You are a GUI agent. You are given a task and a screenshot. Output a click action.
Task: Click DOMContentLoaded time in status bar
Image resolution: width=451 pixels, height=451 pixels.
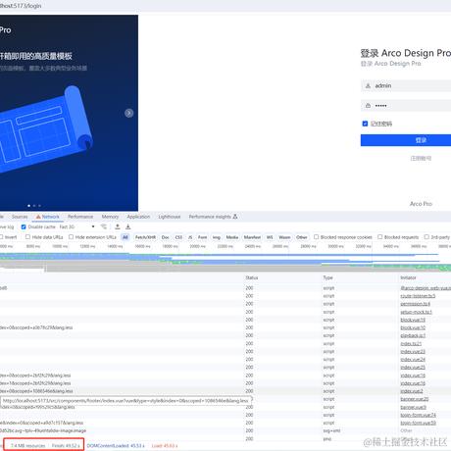(116, 445)
